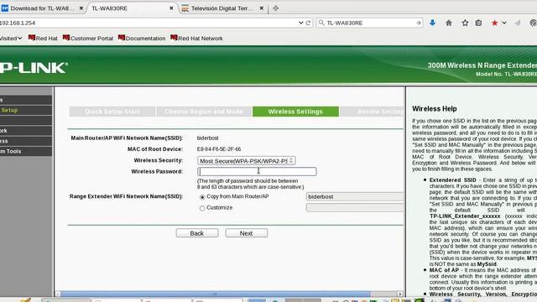Open the Documentation bookmark
This screenshot has height=302, width=537.
tap(142, 39)
